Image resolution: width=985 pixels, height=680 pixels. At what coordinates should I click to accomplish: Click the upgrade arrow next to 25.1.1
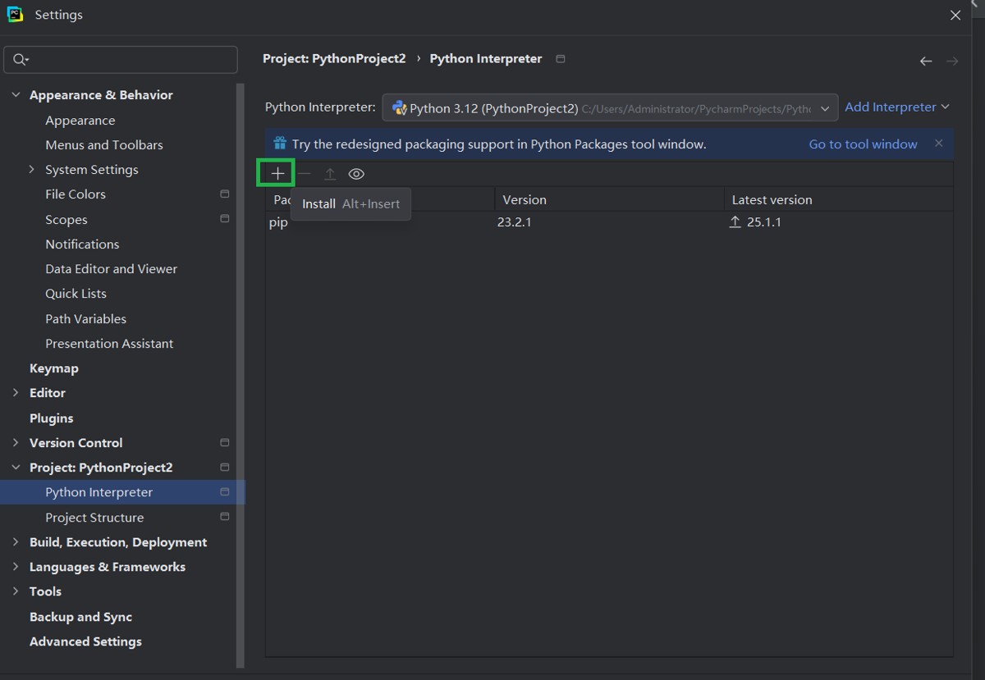(x=735, y=222)
